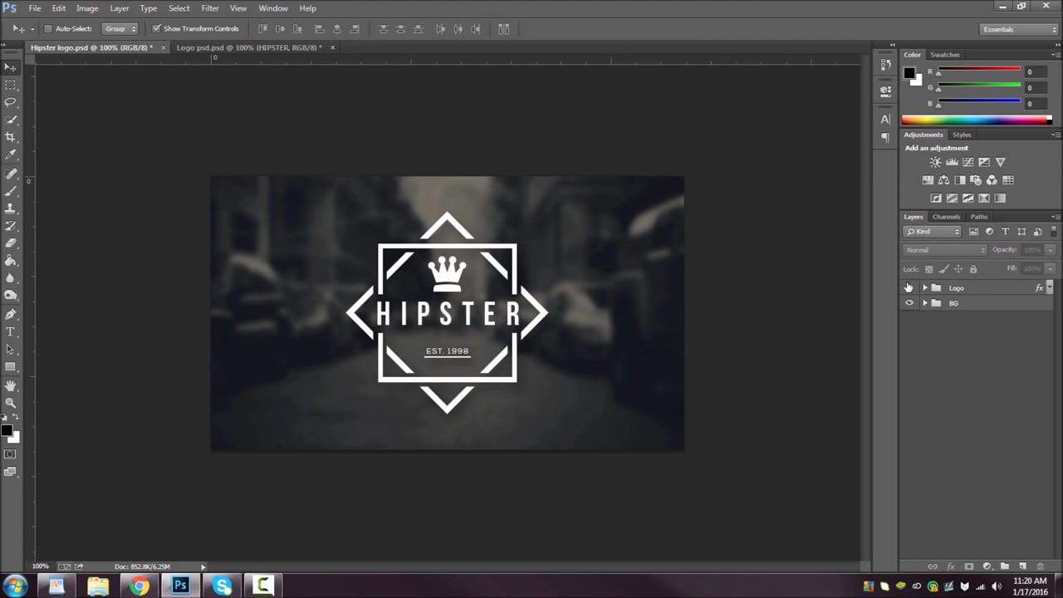The image size is (1063, 598).
Task: Open the Logo psd document tab
Action: [245, 47]
